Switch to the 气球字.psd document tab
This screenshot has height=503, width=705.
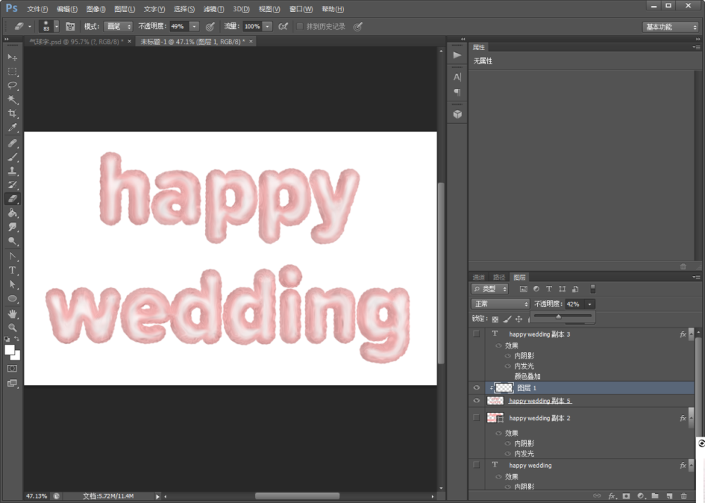(x=76, y=42)
